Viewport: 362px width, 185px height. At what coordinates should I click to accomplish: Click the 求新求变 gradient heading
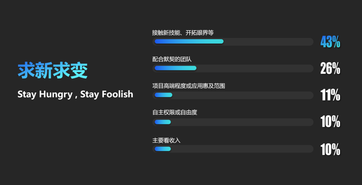coord(53,71)
